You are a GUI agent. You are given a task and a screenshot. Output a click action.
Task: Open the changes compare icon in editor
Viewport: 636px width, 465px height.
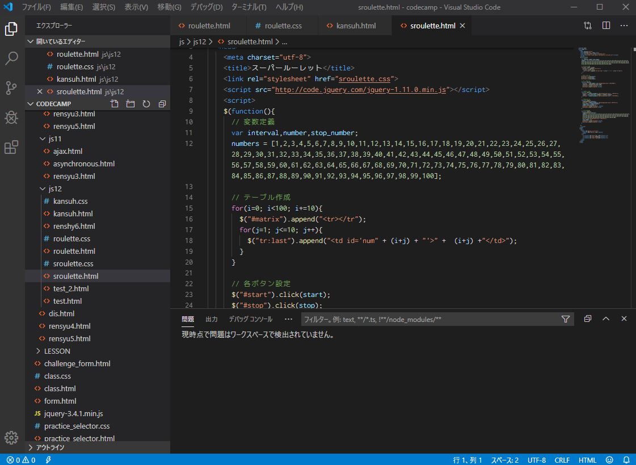[x=588, y=26]
